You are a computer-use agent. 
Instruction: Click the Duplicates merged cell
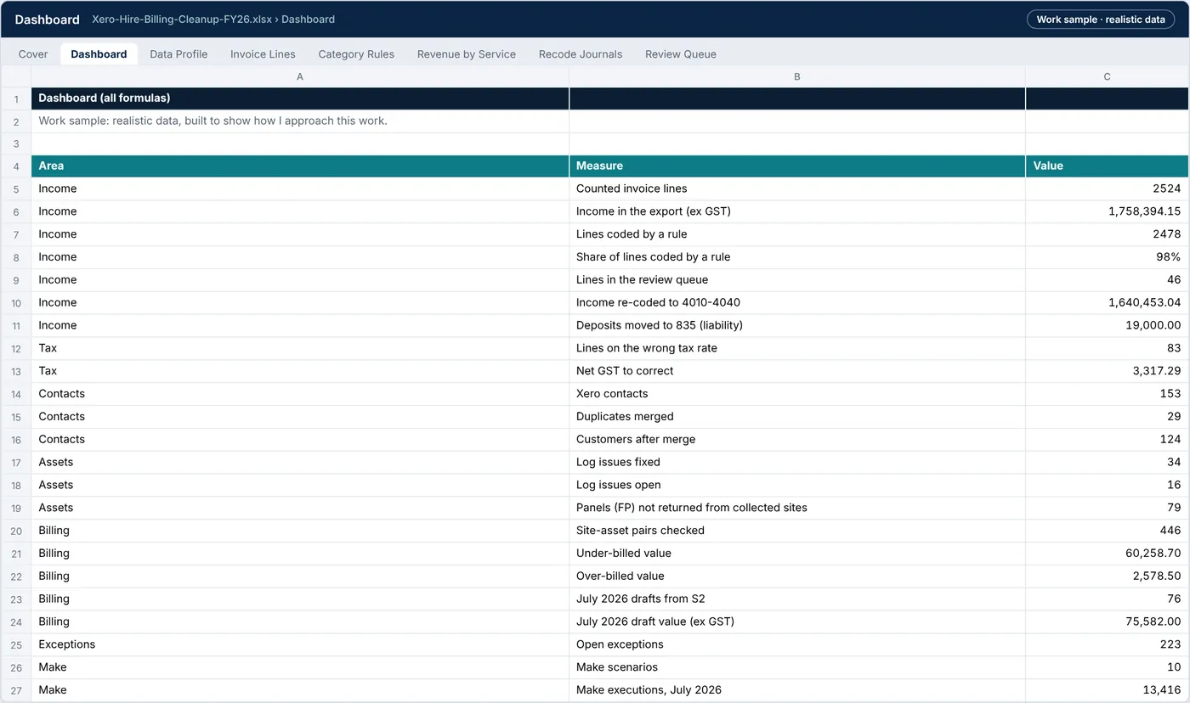[x=797, y=417]
